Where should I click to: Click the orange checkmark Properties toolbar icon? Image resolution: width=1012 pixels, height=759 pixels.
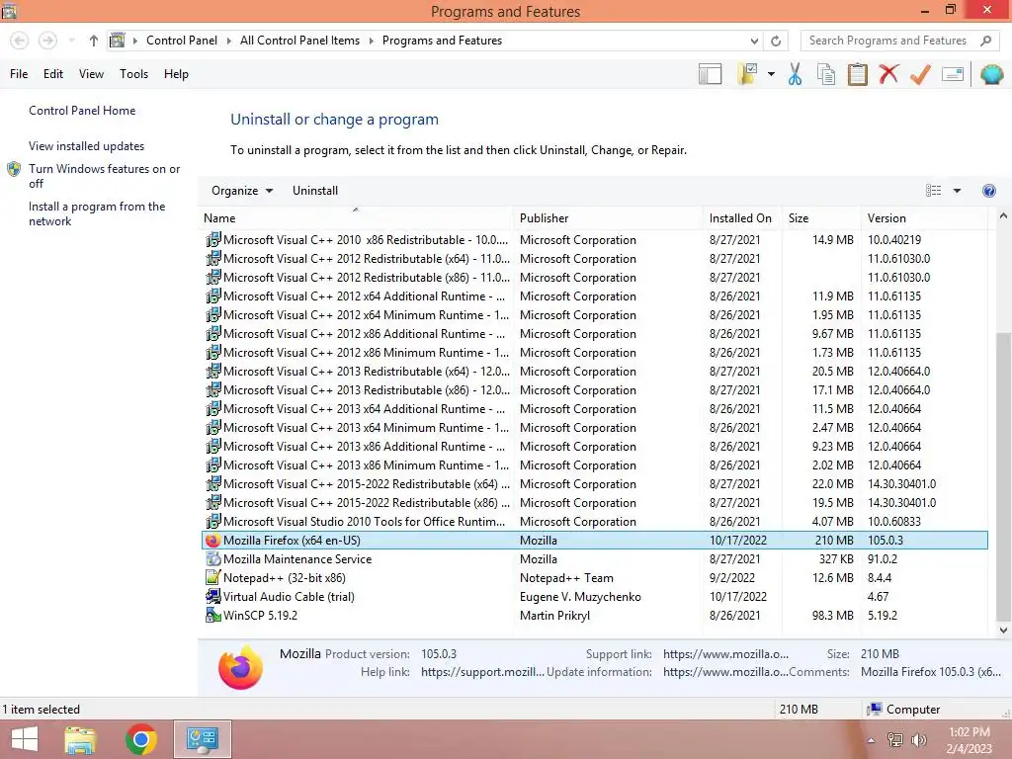coord(920,74)
